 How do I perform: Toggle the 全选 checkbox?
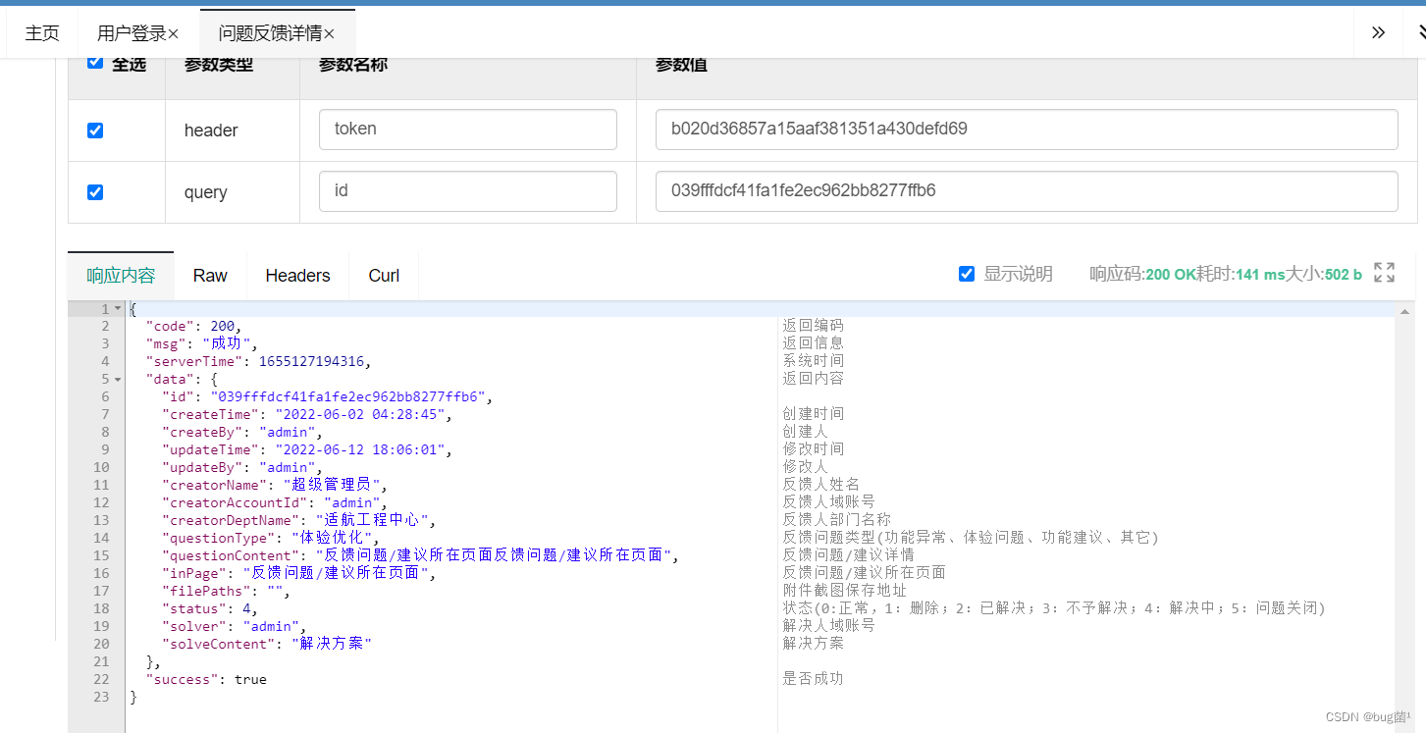click(x=95, y=62)
